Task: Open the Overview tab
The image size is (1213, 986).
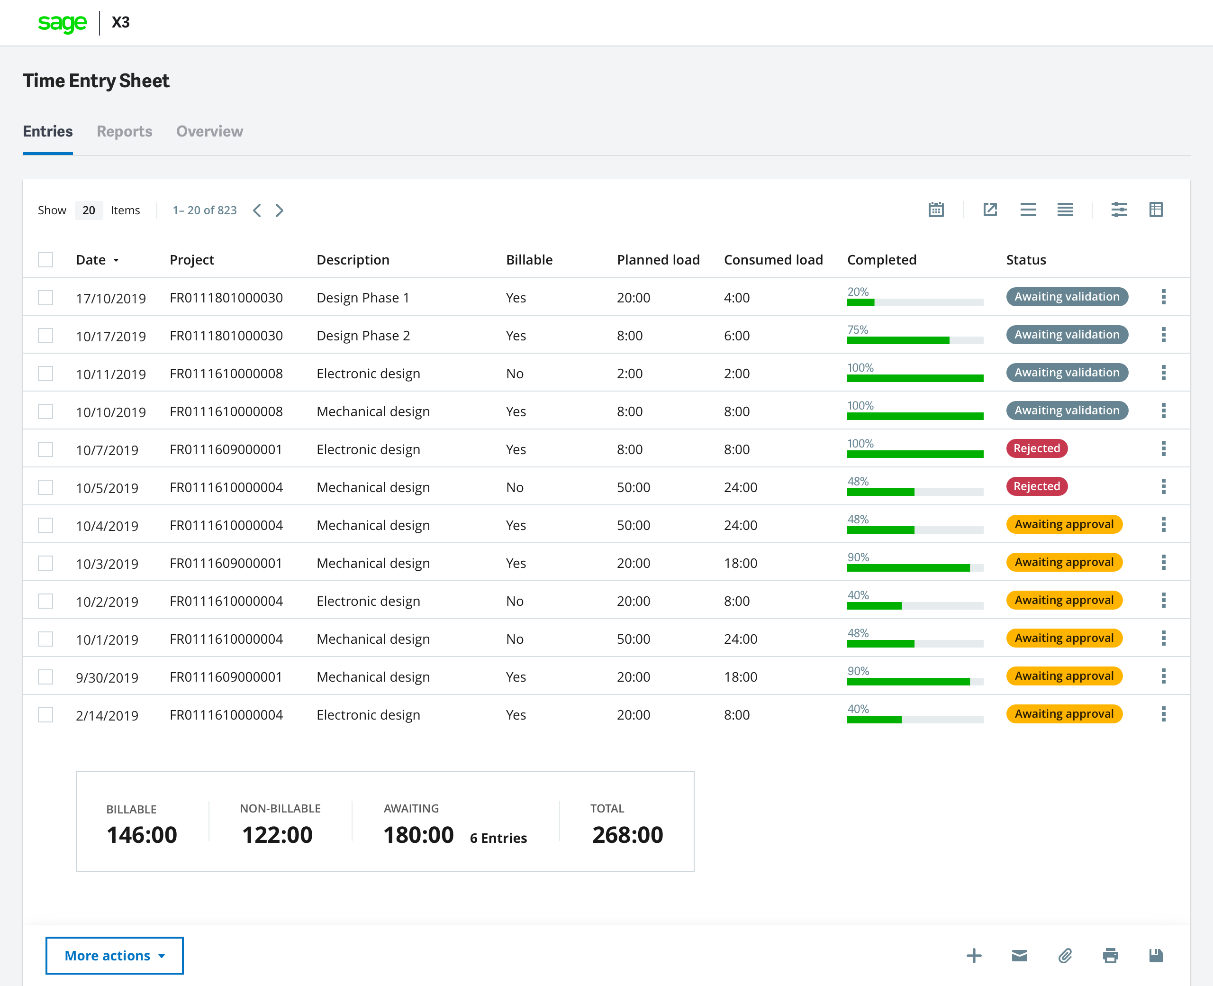Action: (x=209, y=131)
